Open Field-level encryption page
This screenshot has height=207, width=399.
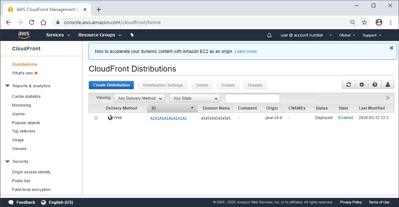pyautogui.click(x=31, y=189)
